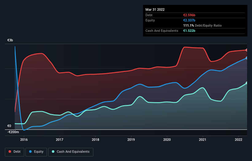Click the teal Cash And Equivalents legend dot
This screenshot has height=161, width=252.
pyautogui.click(x=53, y=152)
